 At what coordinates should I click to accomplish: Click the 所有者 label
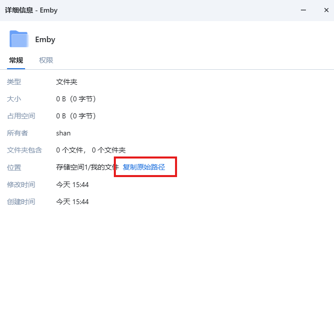pyautogui.click(x=18, y=133)
